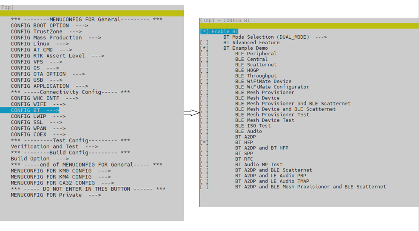Uncheck the BT Example Demo option
Viewport: 419px width, 231px height.
pos(204,48)
